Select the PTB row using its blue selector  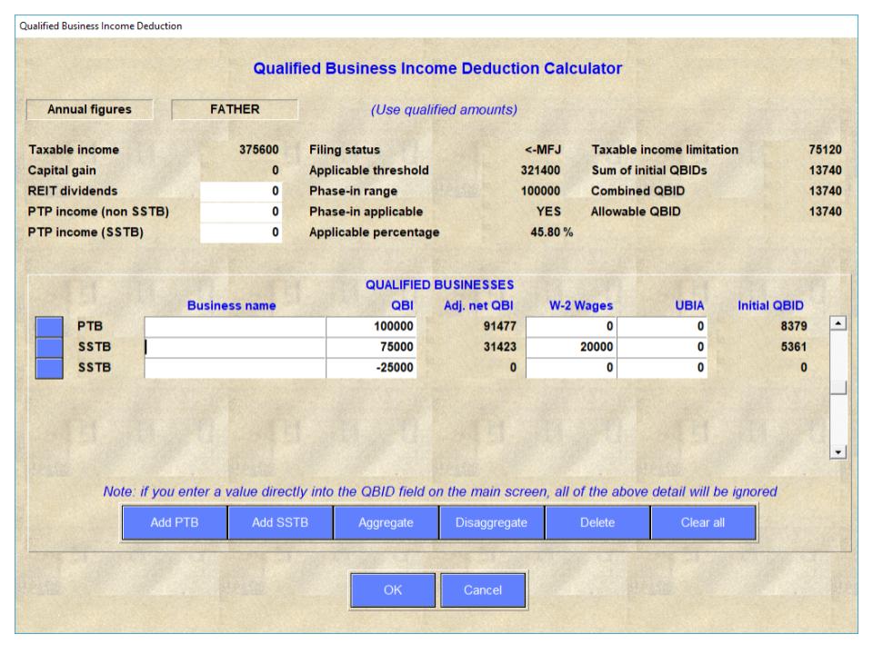[x=49, y=327]
